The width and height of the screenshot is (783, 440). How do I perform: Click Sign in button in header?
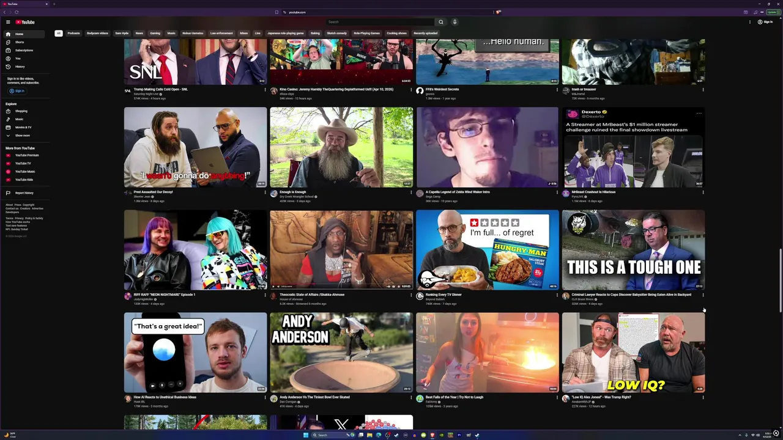point(765,22)
